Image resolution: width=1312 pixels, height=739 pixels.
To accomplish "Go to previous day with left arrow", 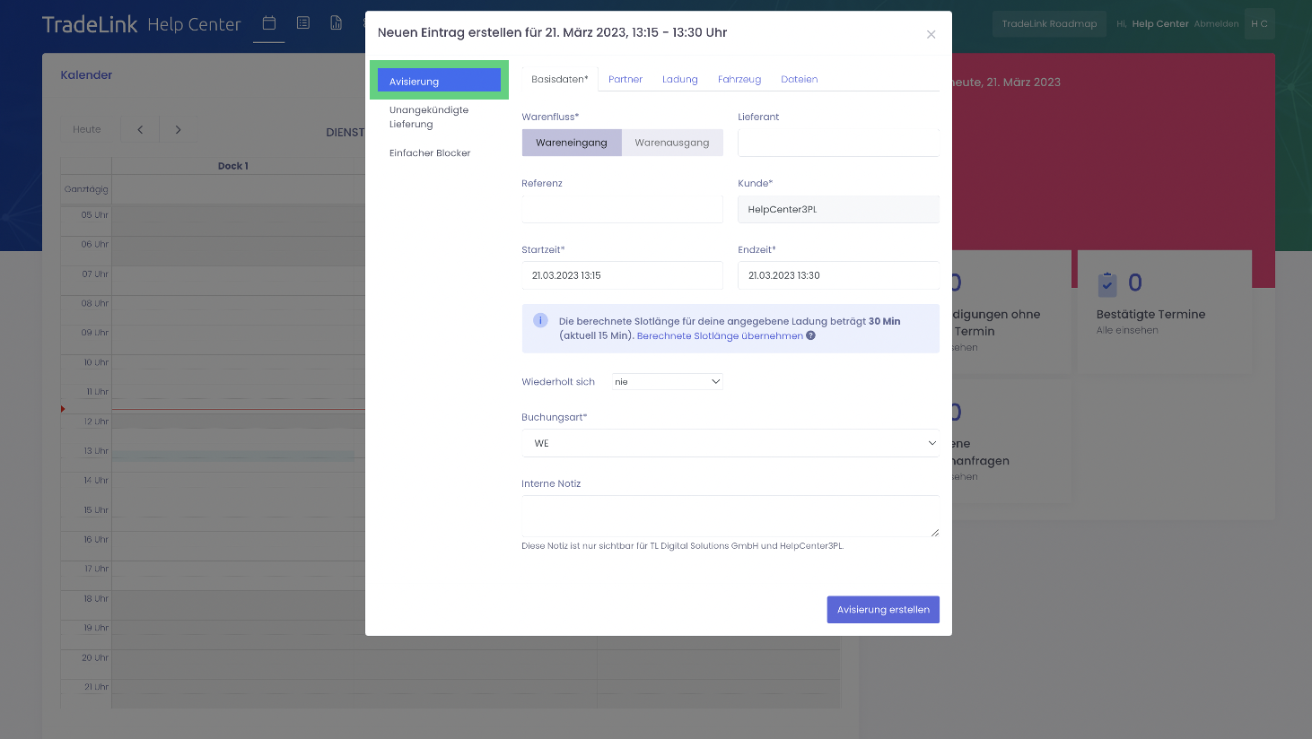I will 140,130.
